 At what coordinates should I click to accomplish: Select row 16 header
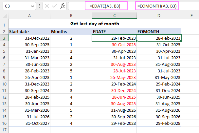click(x=4, y=123)
